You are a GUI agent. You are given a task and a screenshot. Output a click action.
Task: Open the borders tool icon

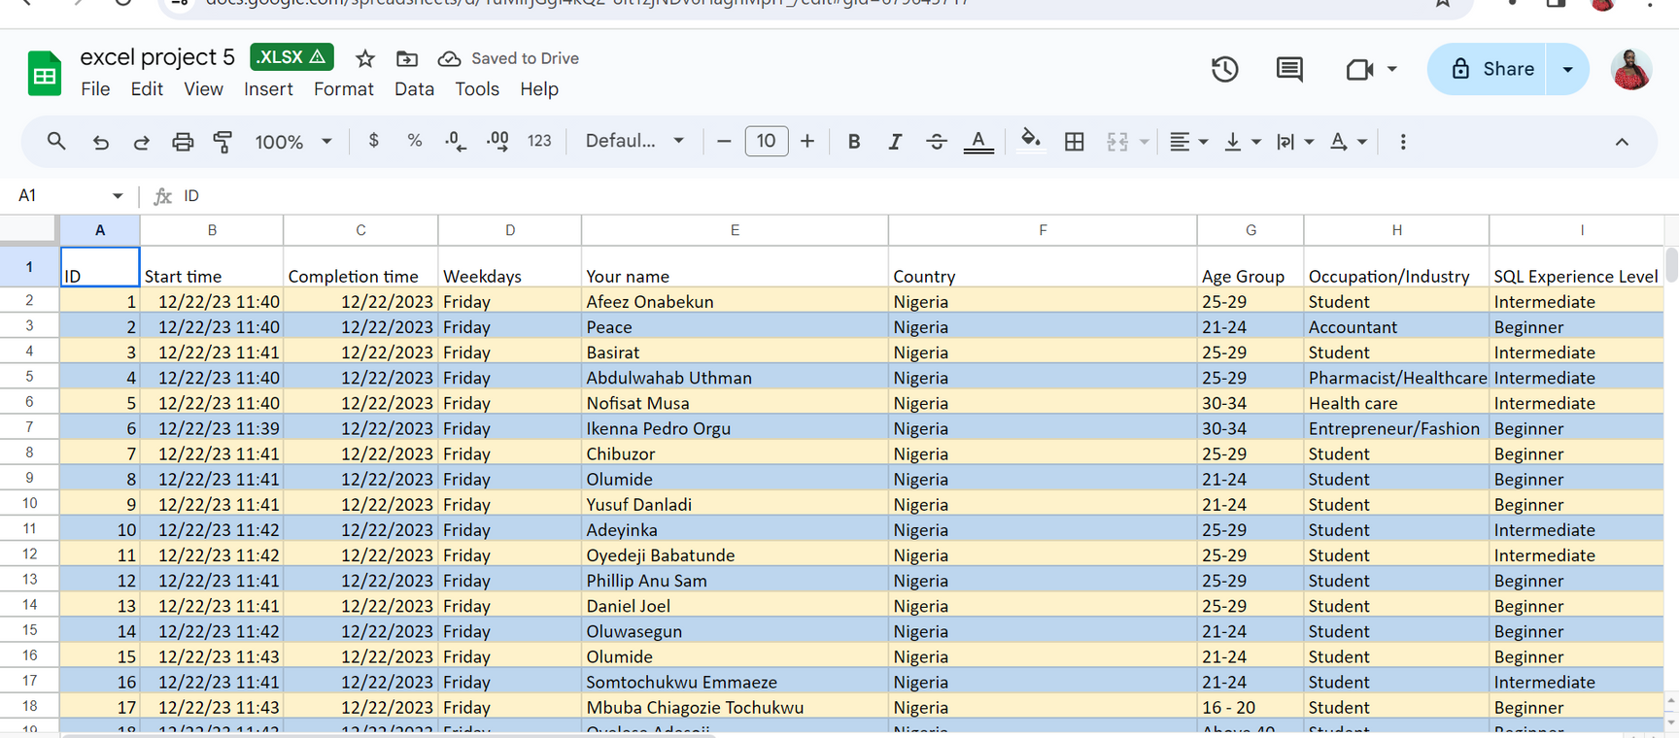click(x=1074, y=142)
